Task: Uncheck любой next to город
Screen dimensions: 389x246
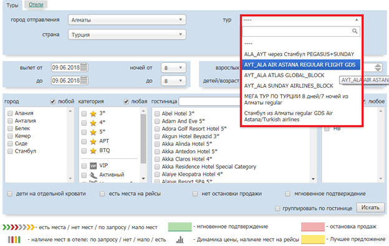Action: coord(52,102)
